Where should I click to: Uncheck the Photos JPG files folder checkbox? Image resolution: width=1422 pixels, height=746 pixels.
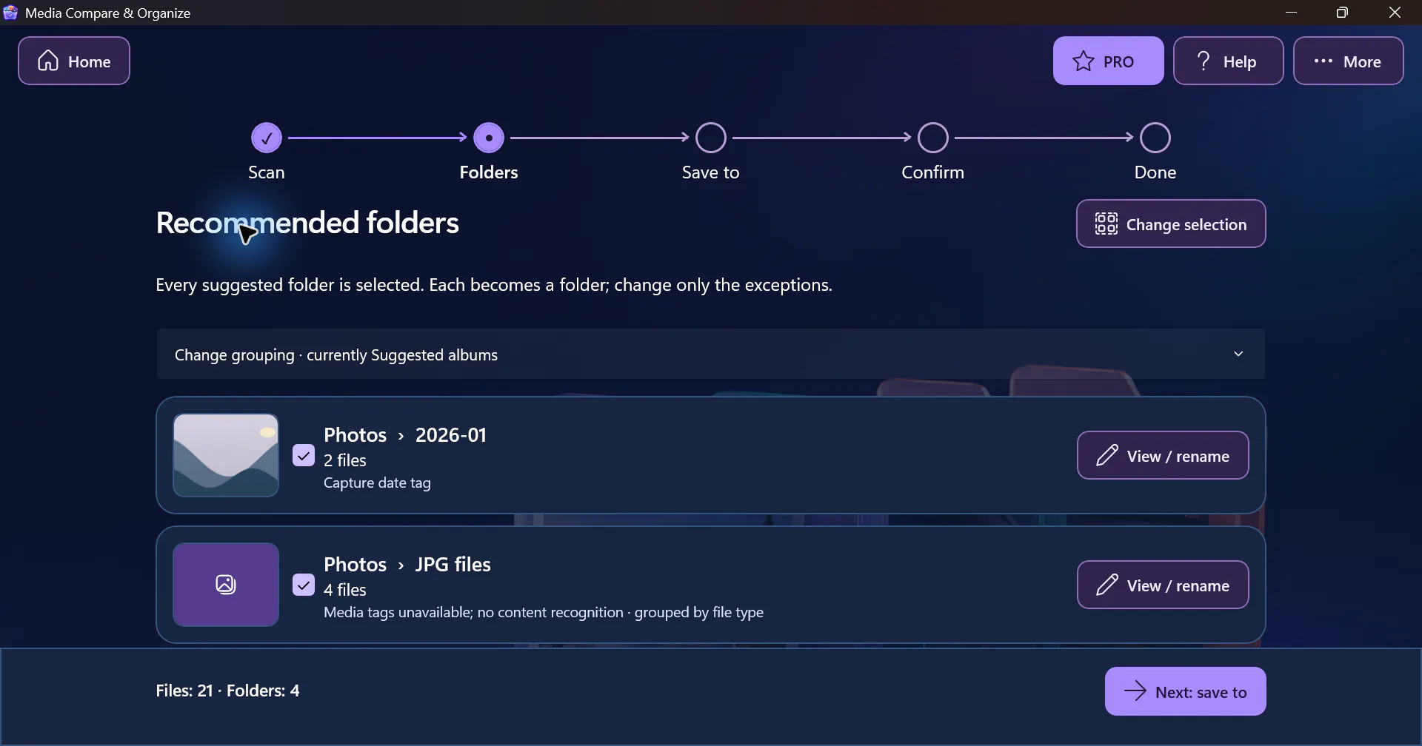(x=304, y=585)
